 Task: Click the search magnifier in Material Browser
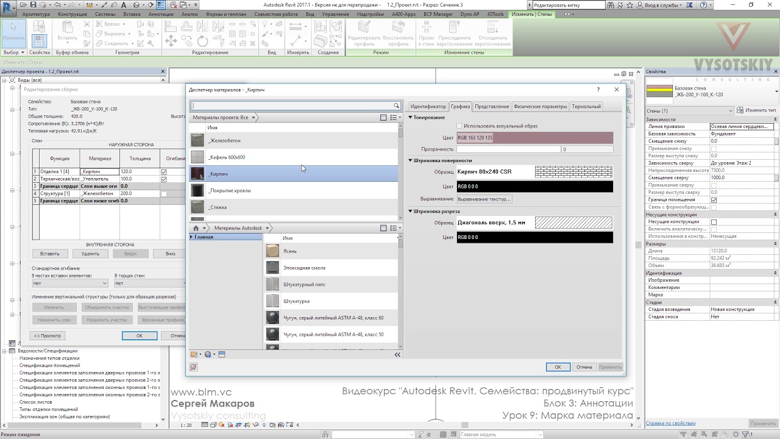tap(396, 105)
